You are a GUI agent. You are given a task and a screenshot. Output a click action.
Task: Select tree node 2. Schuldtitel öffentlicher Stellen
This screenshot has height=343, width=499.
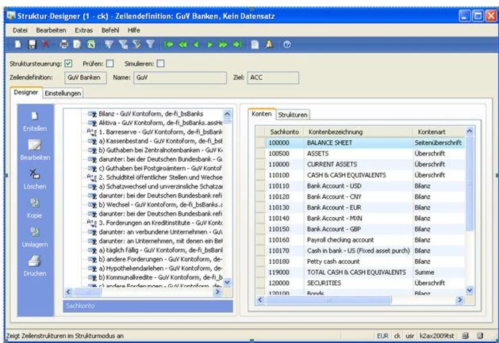pos(161,177)
